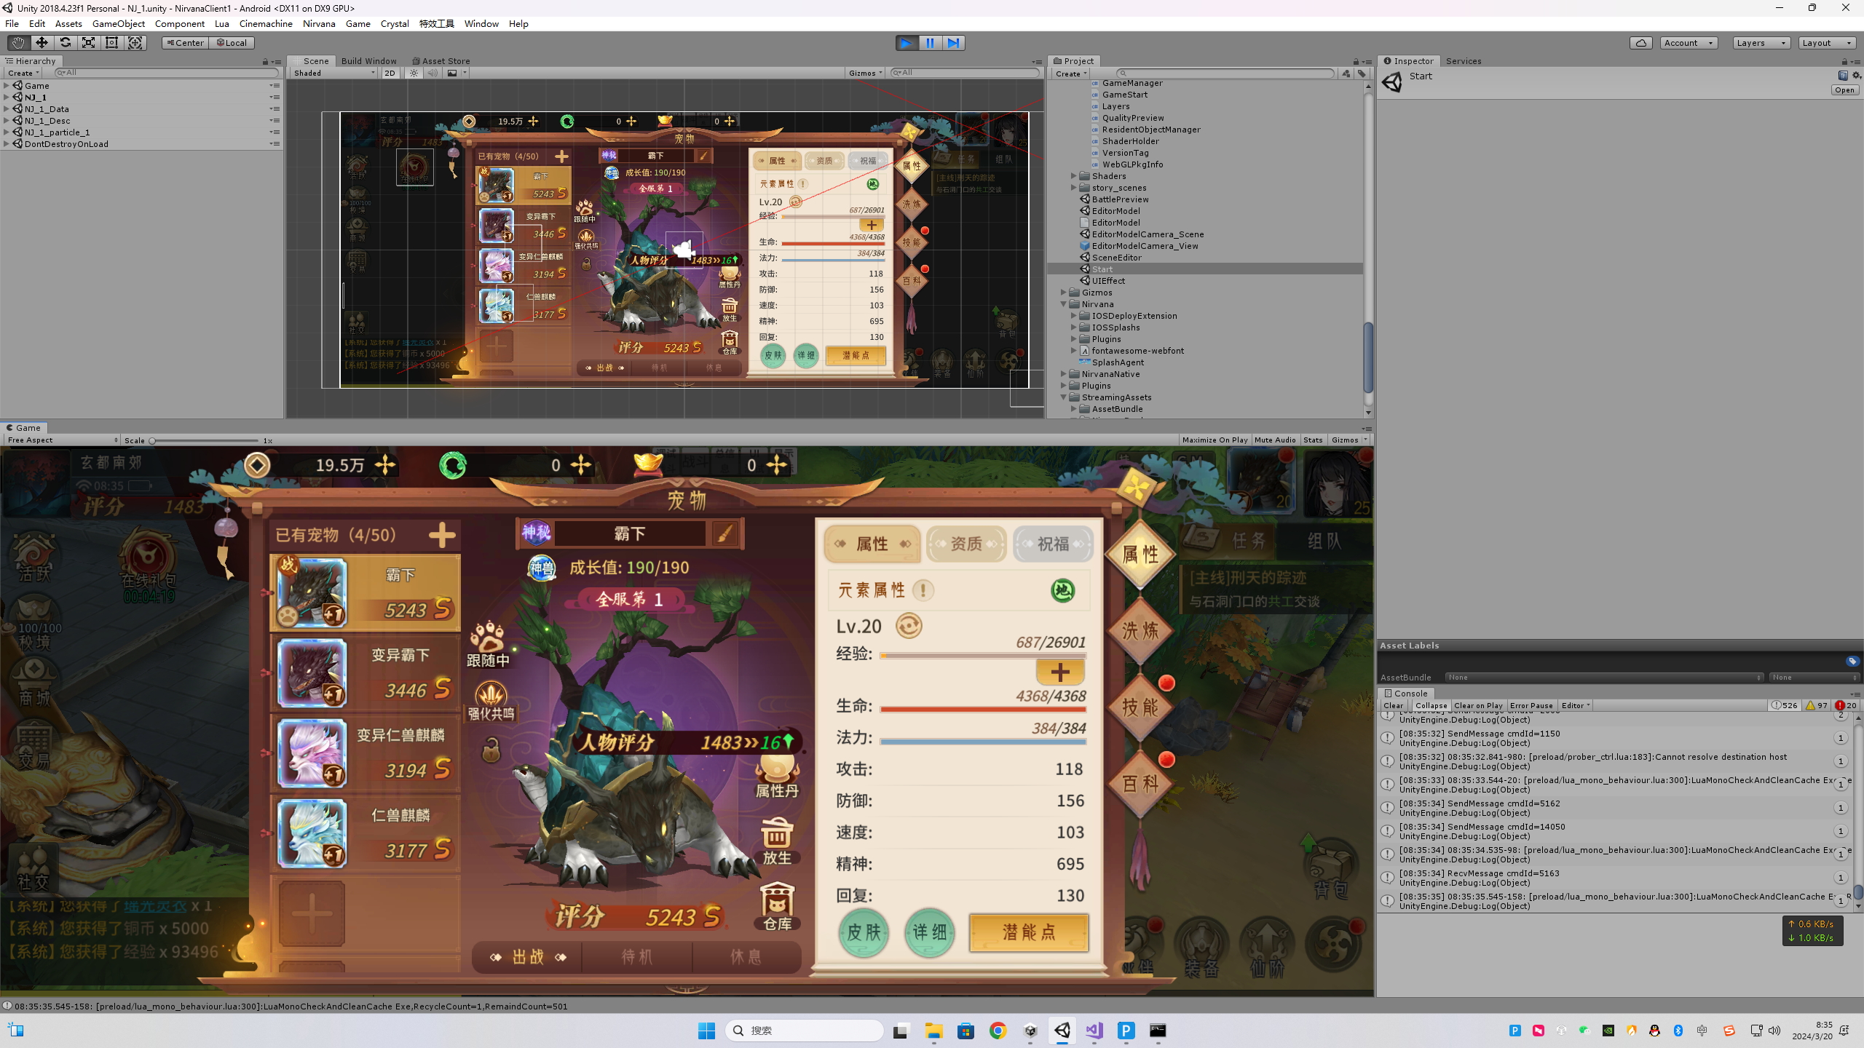This screenshot has width=1864, height=1048.
Task: Toggle Maximize On Play
Action: pos(1214,440)
